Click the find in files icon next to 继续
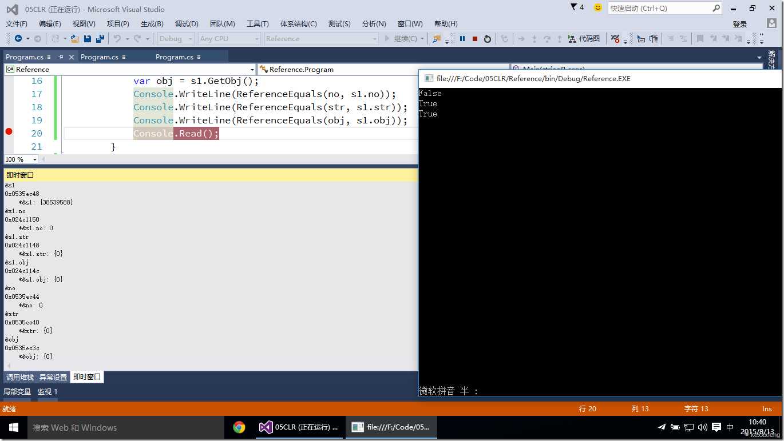 pyautogui.click(x=437, y=39)
